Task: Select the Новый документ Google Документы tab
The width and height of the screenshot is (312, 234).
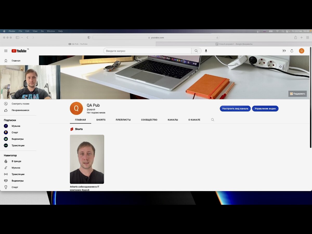Action: (234, 44)
